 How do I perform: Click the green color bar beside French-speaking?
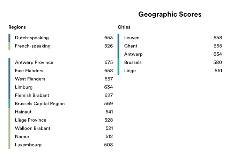pyautogui.click(x=9, y=46)
